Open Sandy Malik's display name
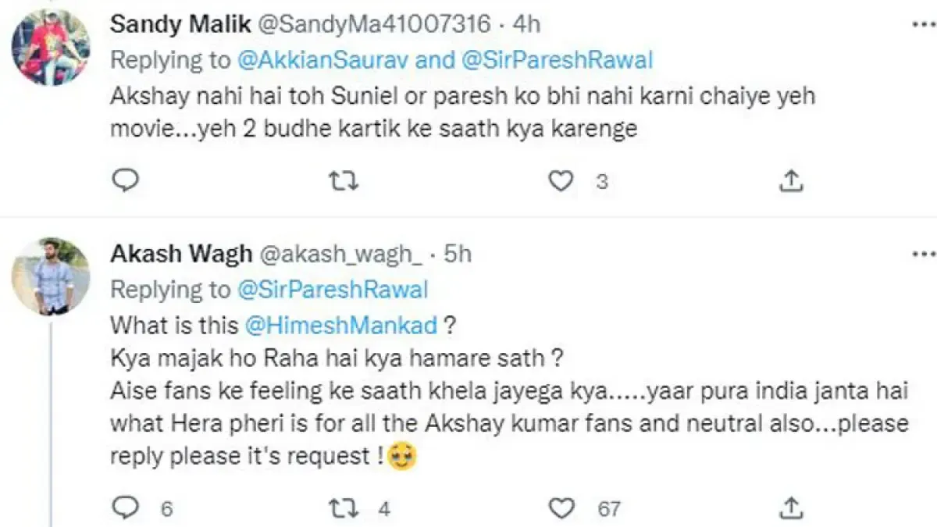 tap(180, 24)
